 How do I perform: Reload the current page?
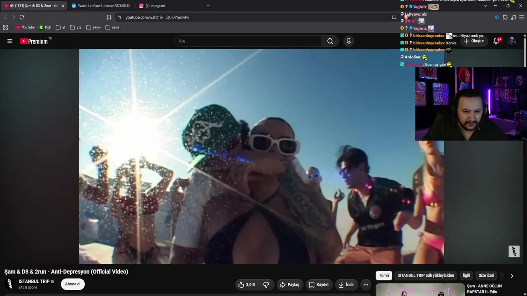(22, 17)
